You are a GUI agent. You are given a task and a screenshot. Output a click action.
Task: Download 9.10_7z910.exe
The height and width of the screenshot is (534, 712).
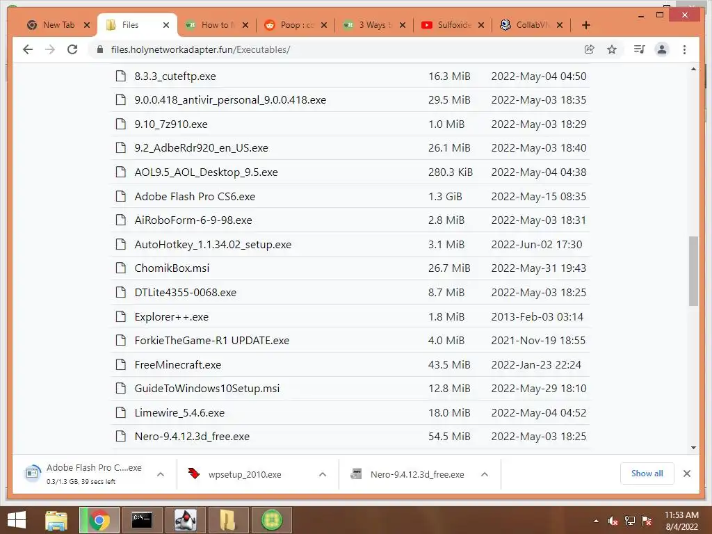pos(171,124)
